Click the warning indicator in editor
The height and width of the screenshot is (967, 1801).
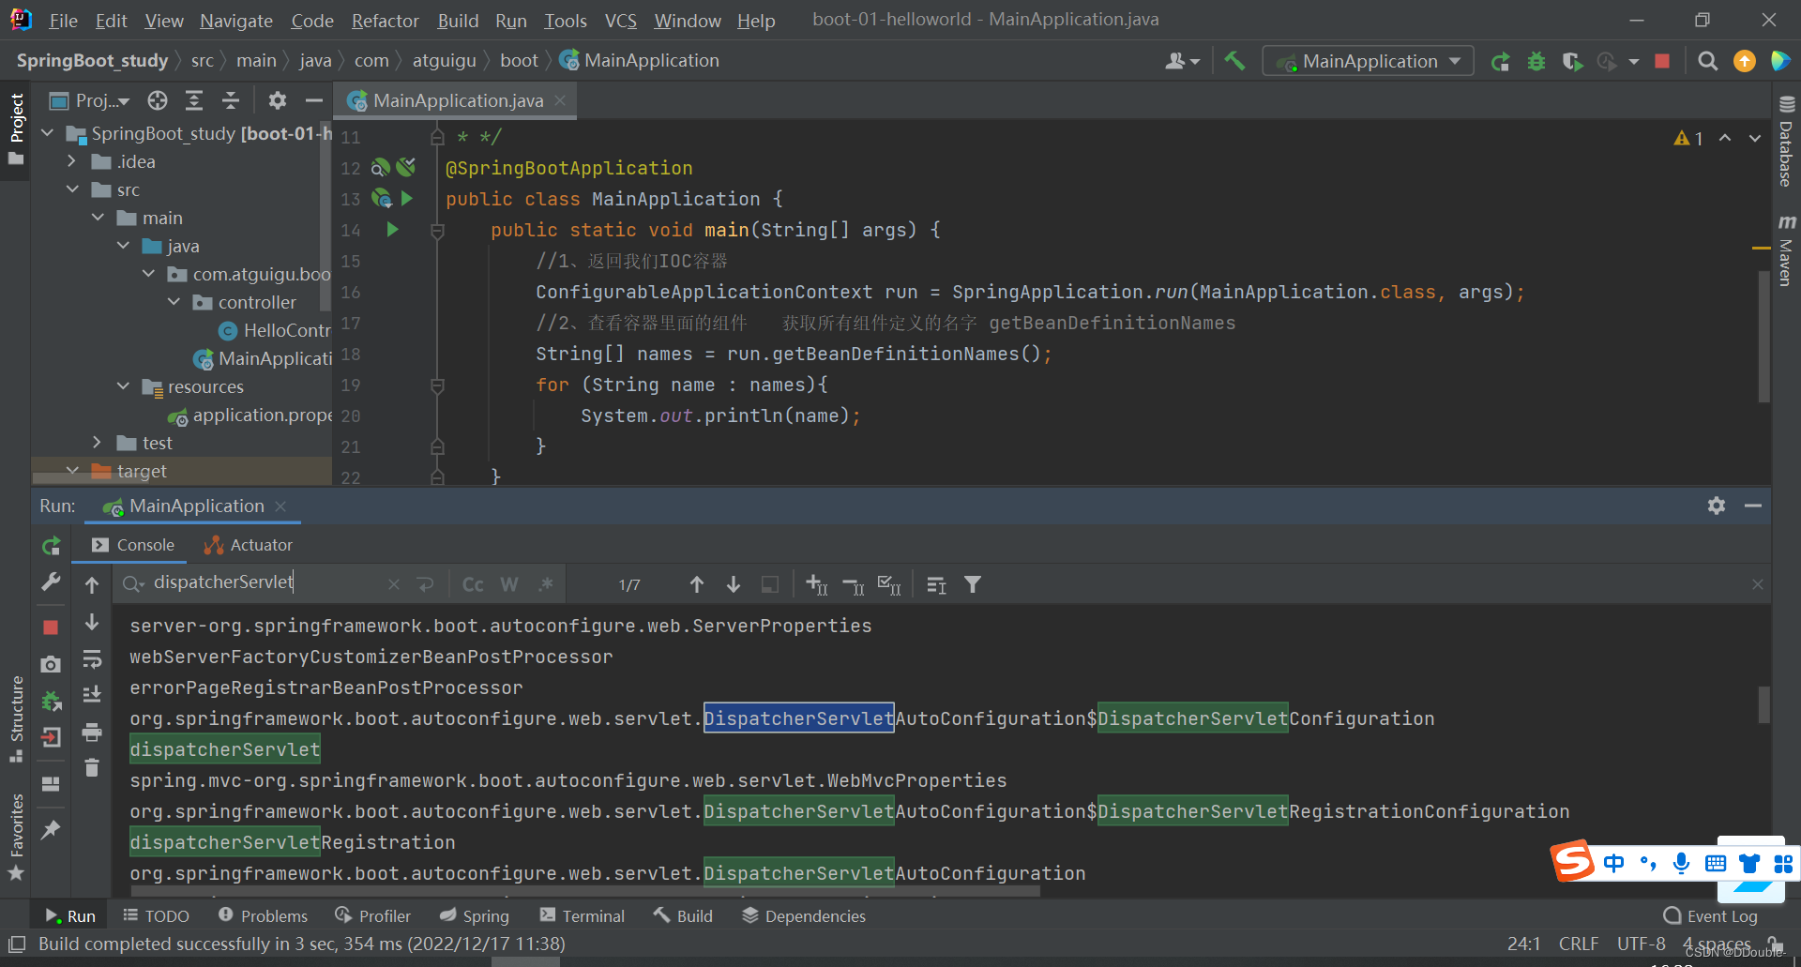point(1688,138)
